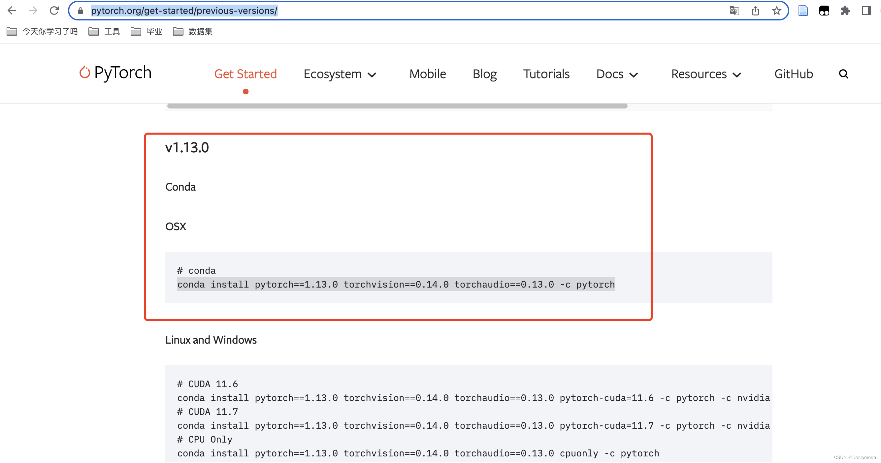The height and width of the screenshot is (463, 881).
Task: Open the Tutorials nav item
Action: pyautogui.click(x=546, y=74)
